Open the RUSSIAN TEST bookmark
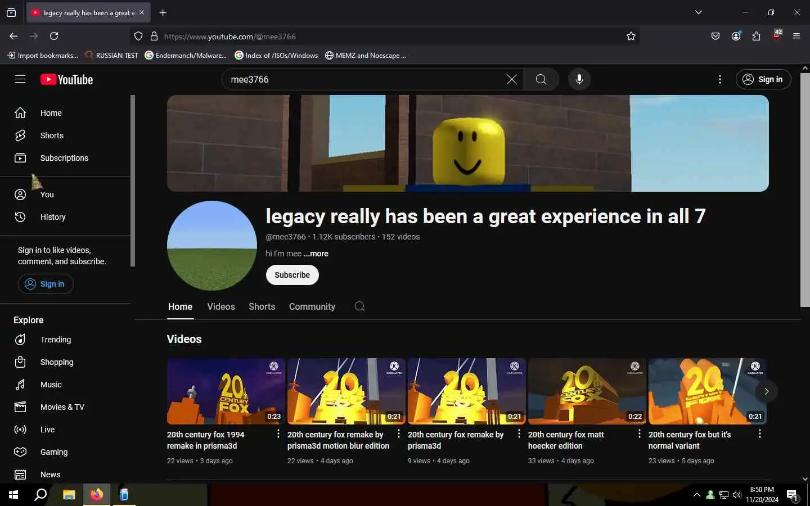This screenshot has height=506, width=810. 111,55
